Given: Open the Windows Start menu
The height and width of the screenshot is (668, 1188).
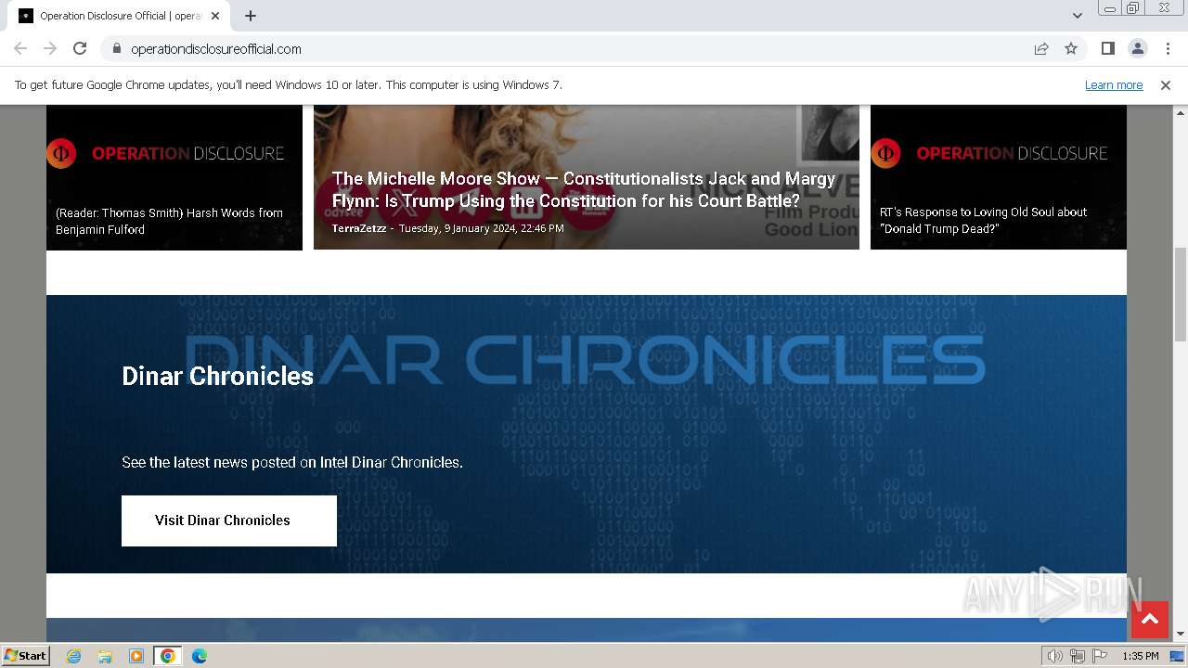Looking at the screenshot, I should [x=26, y=656].
